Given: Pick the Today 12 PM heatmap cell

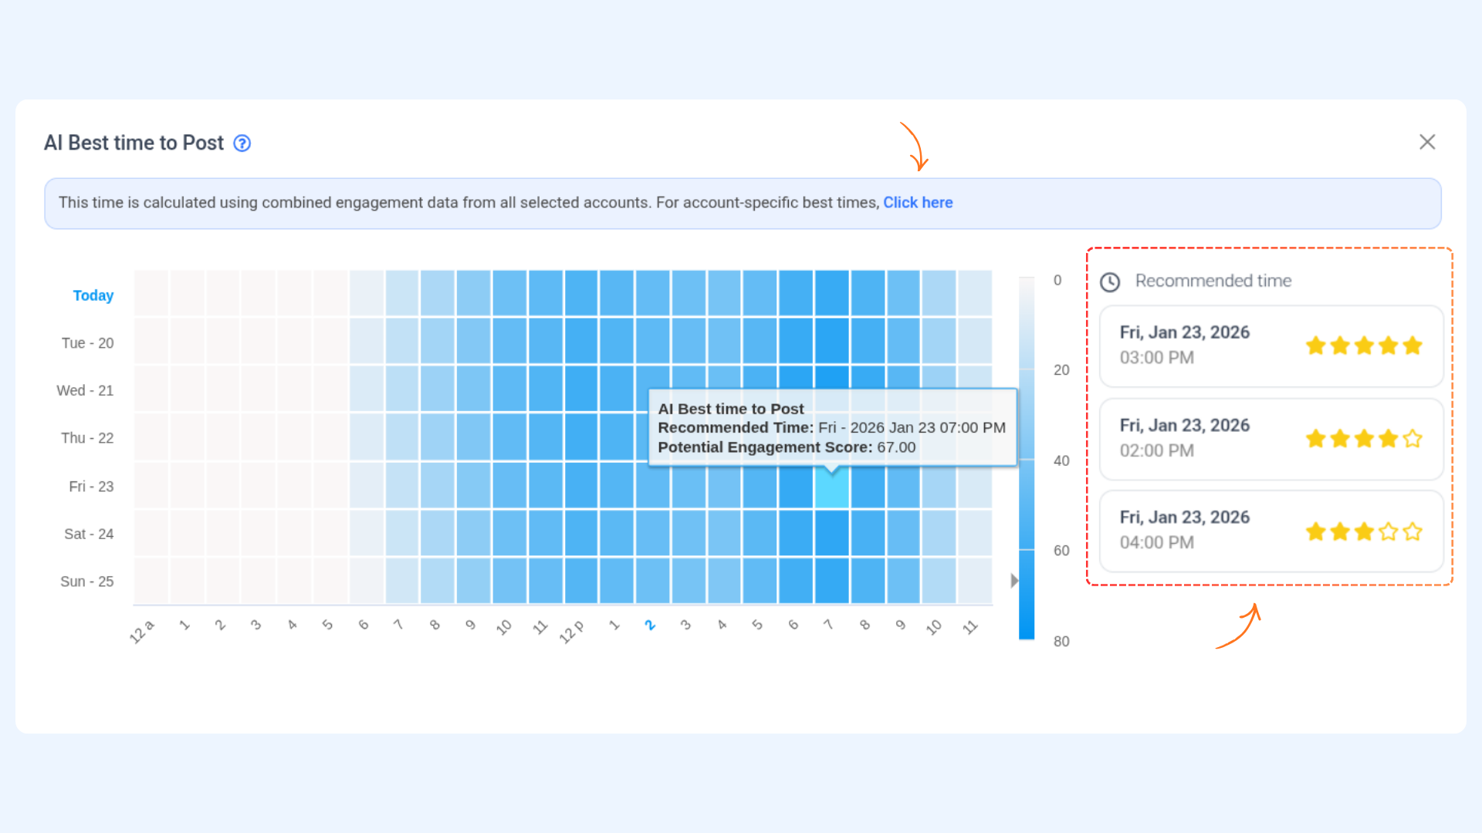Looking at the screenshot, I should (581, 294).
